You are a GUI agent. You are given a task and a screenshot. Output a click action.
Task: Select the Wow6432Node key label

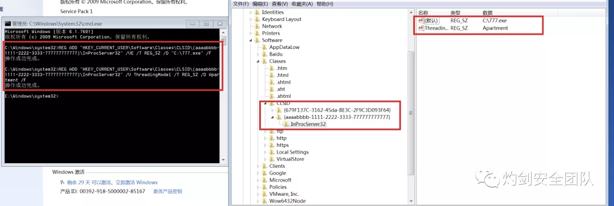(x=288, y=201)
